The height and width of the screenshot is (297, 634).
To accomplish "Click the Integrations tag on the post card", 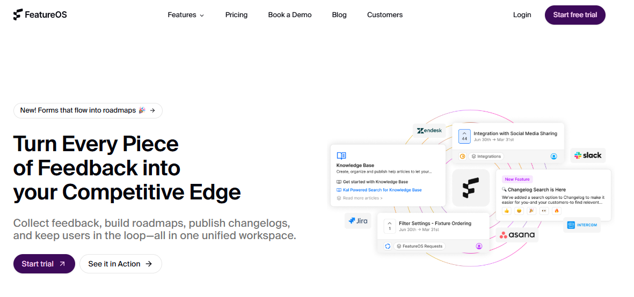I will (486, 156).
